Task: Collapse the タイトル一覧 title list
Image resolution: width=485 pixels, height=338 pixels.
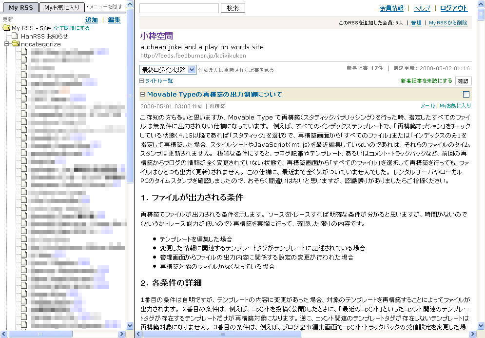Action: pos(142,81)
